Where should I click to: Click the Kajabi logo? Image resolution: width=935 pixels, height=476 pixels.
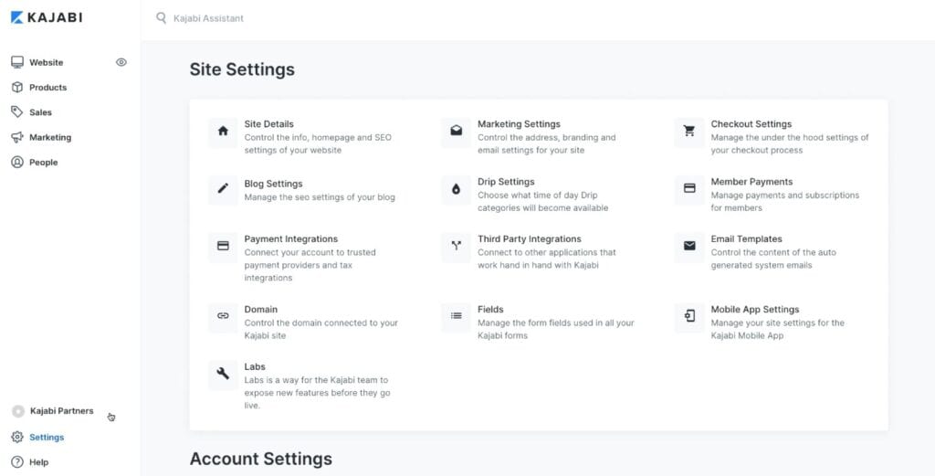click(47, 17)
